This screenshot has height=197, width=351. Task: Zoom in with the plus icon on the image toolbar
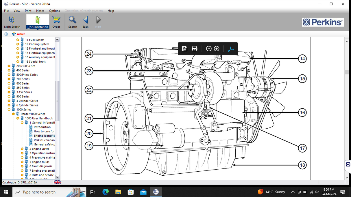pos(217,48)
